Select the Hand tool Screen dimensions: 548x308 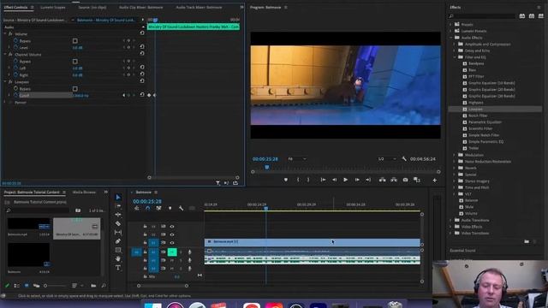tap(118, 258)
